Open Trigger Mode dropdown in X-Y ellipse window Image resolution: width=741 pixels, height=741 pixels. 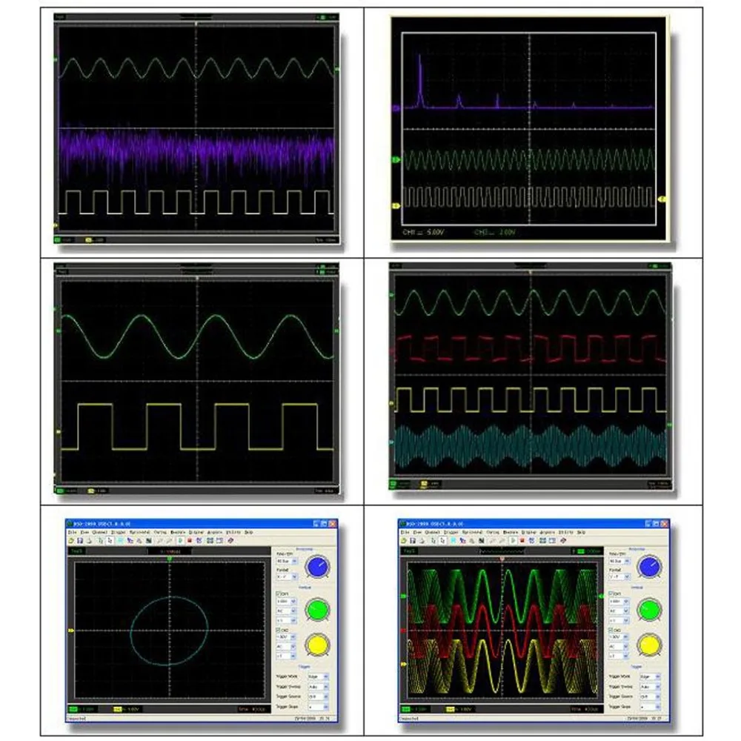318,677
